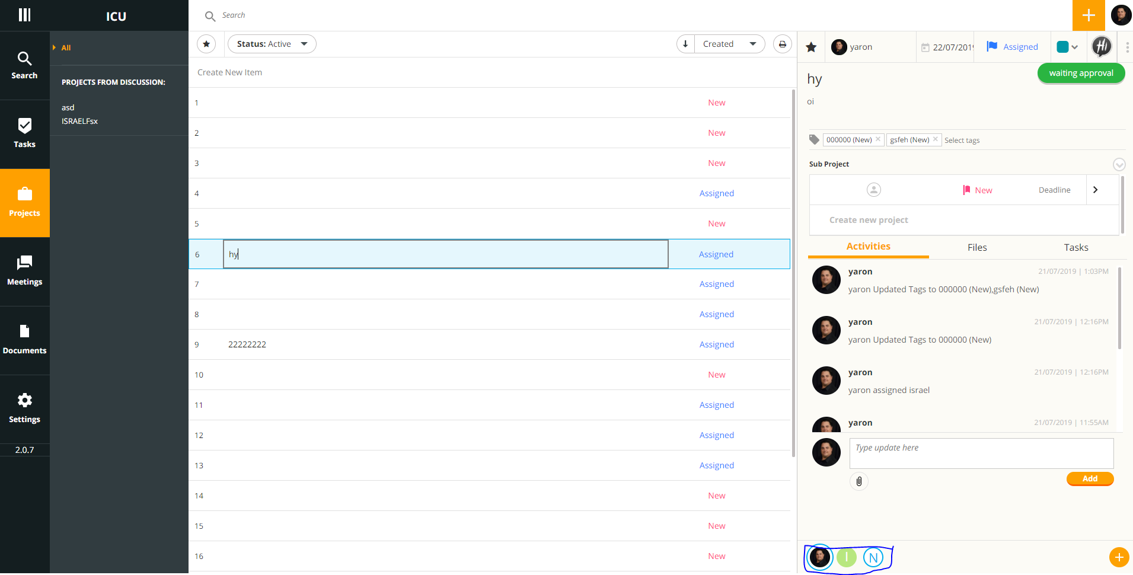1133x575 pixels.
Task: Open the Status: Active filter dropdown
Action: point(272,43)
